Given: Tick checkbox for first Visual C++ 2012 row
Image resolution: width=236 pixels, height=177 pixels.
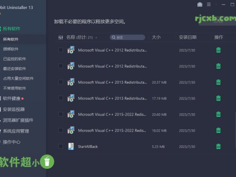Looking at the screenshot, I should [61, 50].
